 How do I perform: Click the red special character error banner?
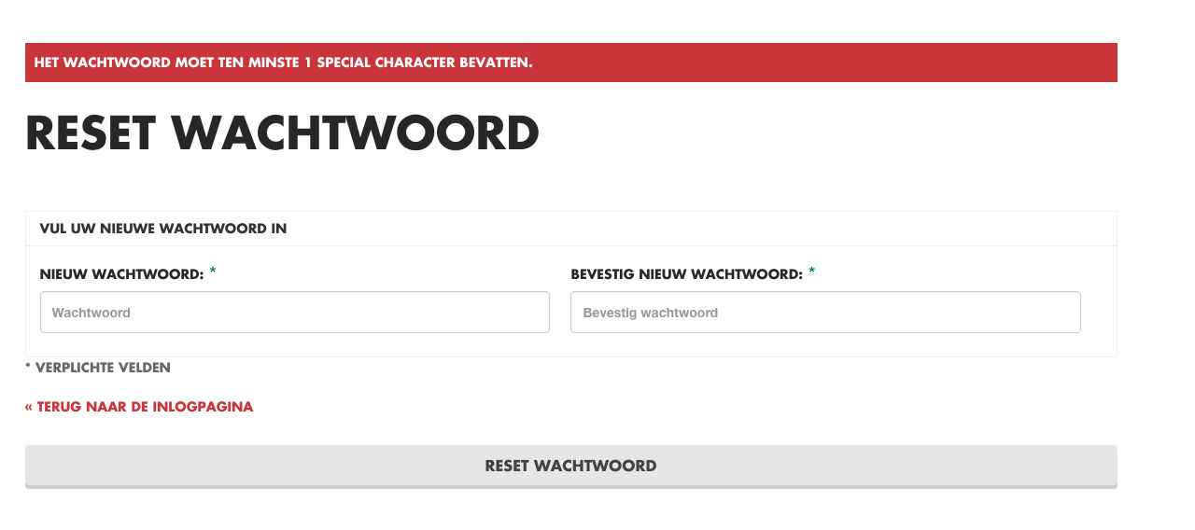tap(570, 63)
